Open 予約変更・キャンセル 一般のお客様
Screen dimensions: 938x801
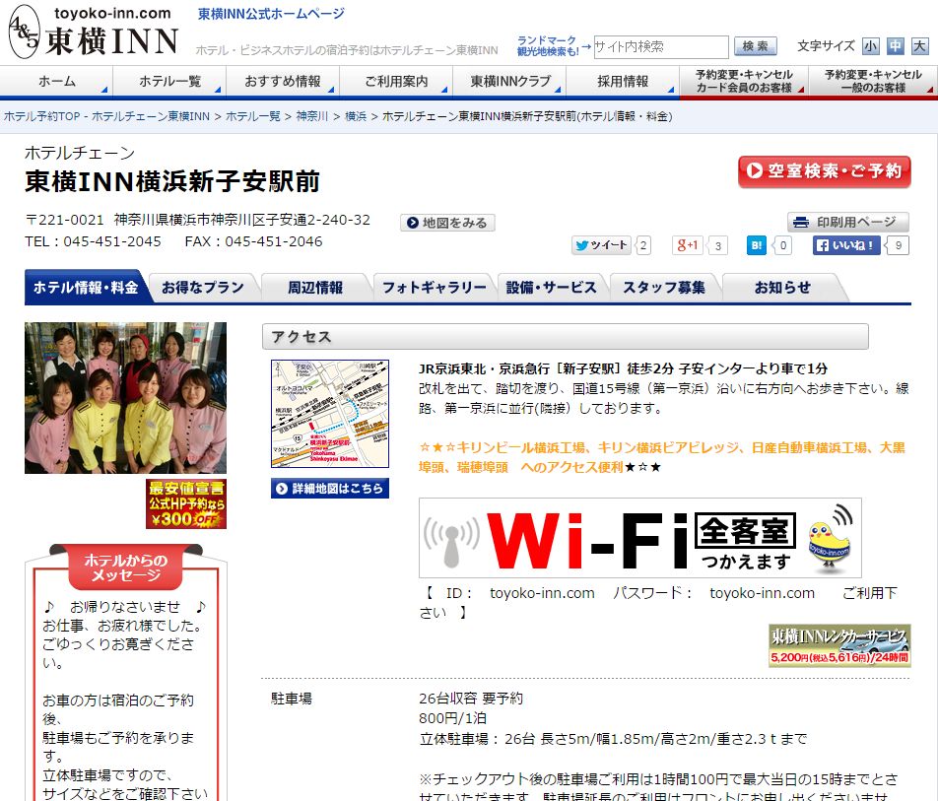click(x=873, y=82)
